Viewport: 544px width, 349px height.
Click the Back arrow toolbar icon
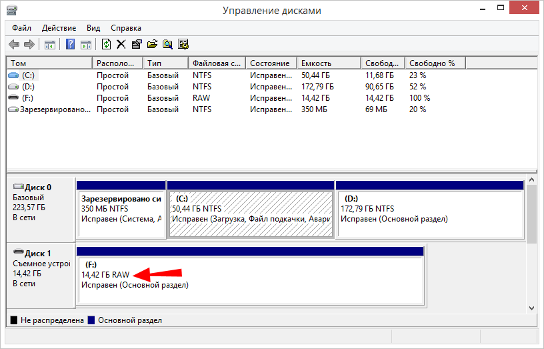click(x=14, y=44)
